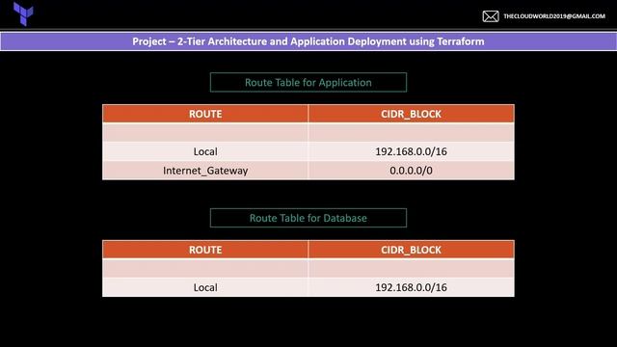Click the Internet_Gateway cell
This screenshot has height=347, width=617.
(x=205, y=171)
